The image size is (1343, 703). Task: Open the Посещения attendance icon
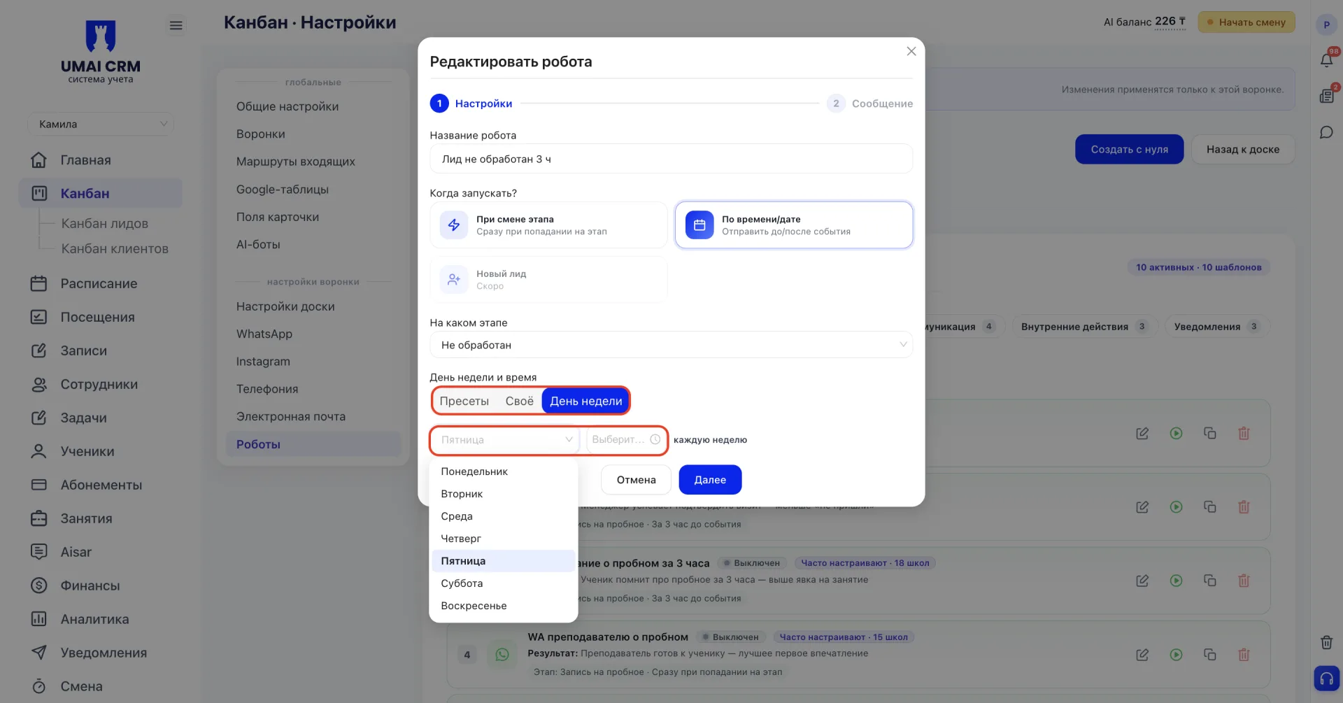(39, 317)
